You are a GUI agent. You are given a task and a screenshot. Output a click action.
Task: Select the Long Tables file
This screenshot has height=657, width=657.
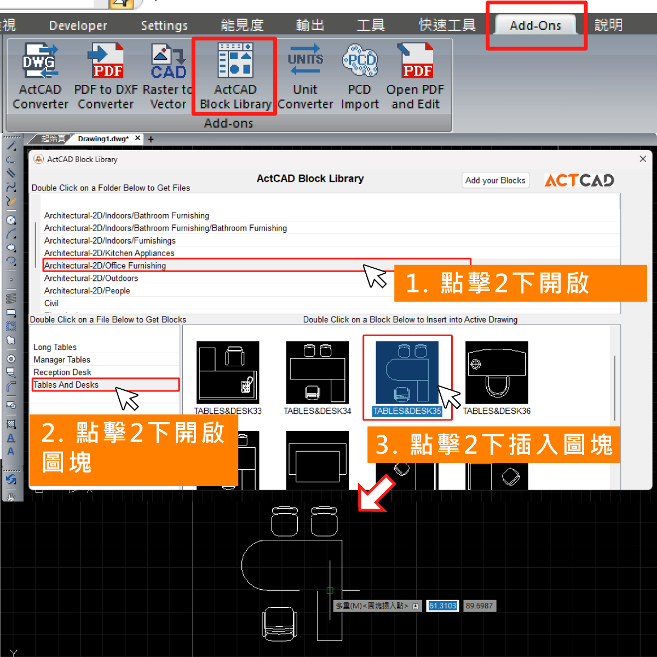click(106, 347)
